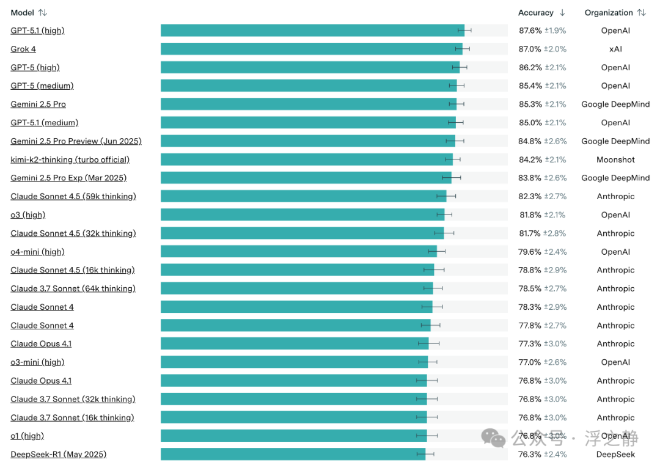Viewport: 660px width, 465px height.
Task: Open Claude Sonnet 4.5 (59k thinking) link
Action: pyautogui.click(x=73, y=197)
